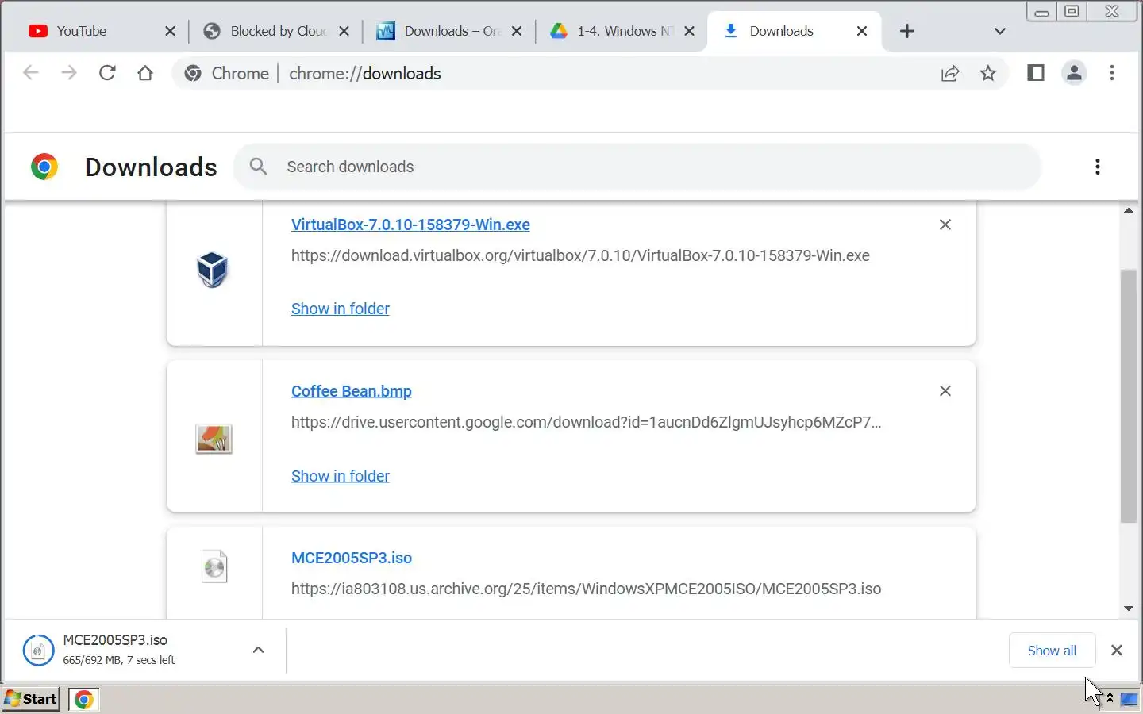
Task: Close the Blocked by Cloudflare tab
Action: pos(344,31)
